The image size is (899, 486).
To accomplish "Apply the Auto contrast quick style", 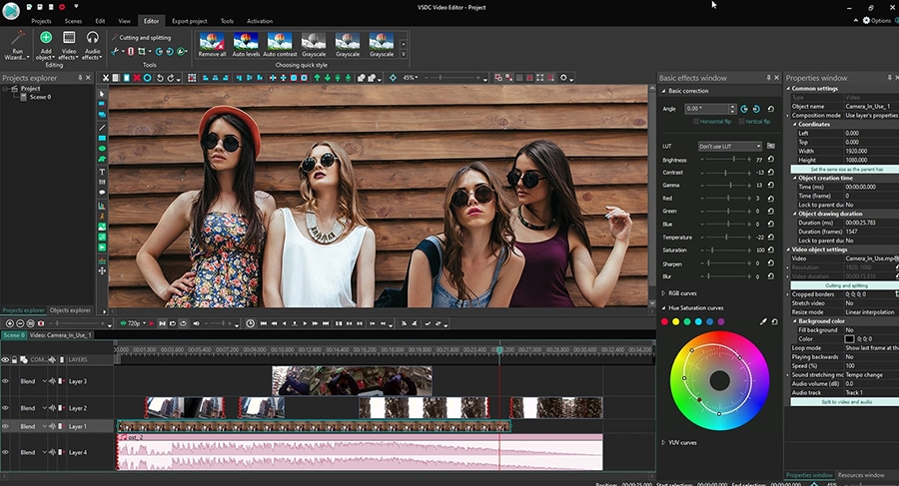I will (x=280, y=43).
